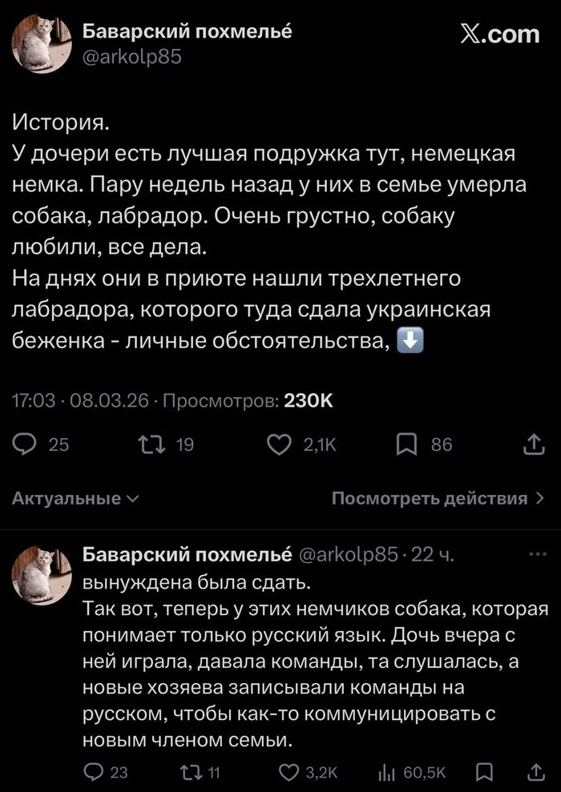Image resolution: width=561 pixels, height=792 pixels.
Task: Open Посмотреть действия link
Action: [438, 498]
